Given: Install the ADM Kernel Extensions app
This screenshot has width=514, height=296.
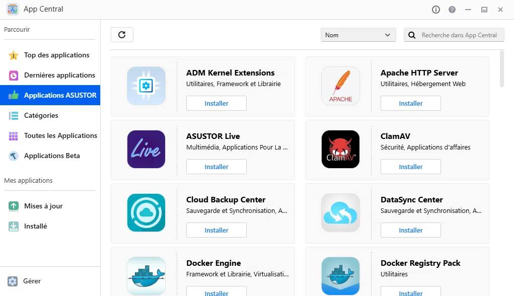Looking at the screenshot, I should coord(216,104).
